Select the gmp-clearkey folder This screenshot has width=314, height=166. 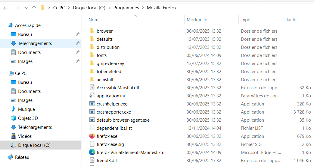point(110,64)
